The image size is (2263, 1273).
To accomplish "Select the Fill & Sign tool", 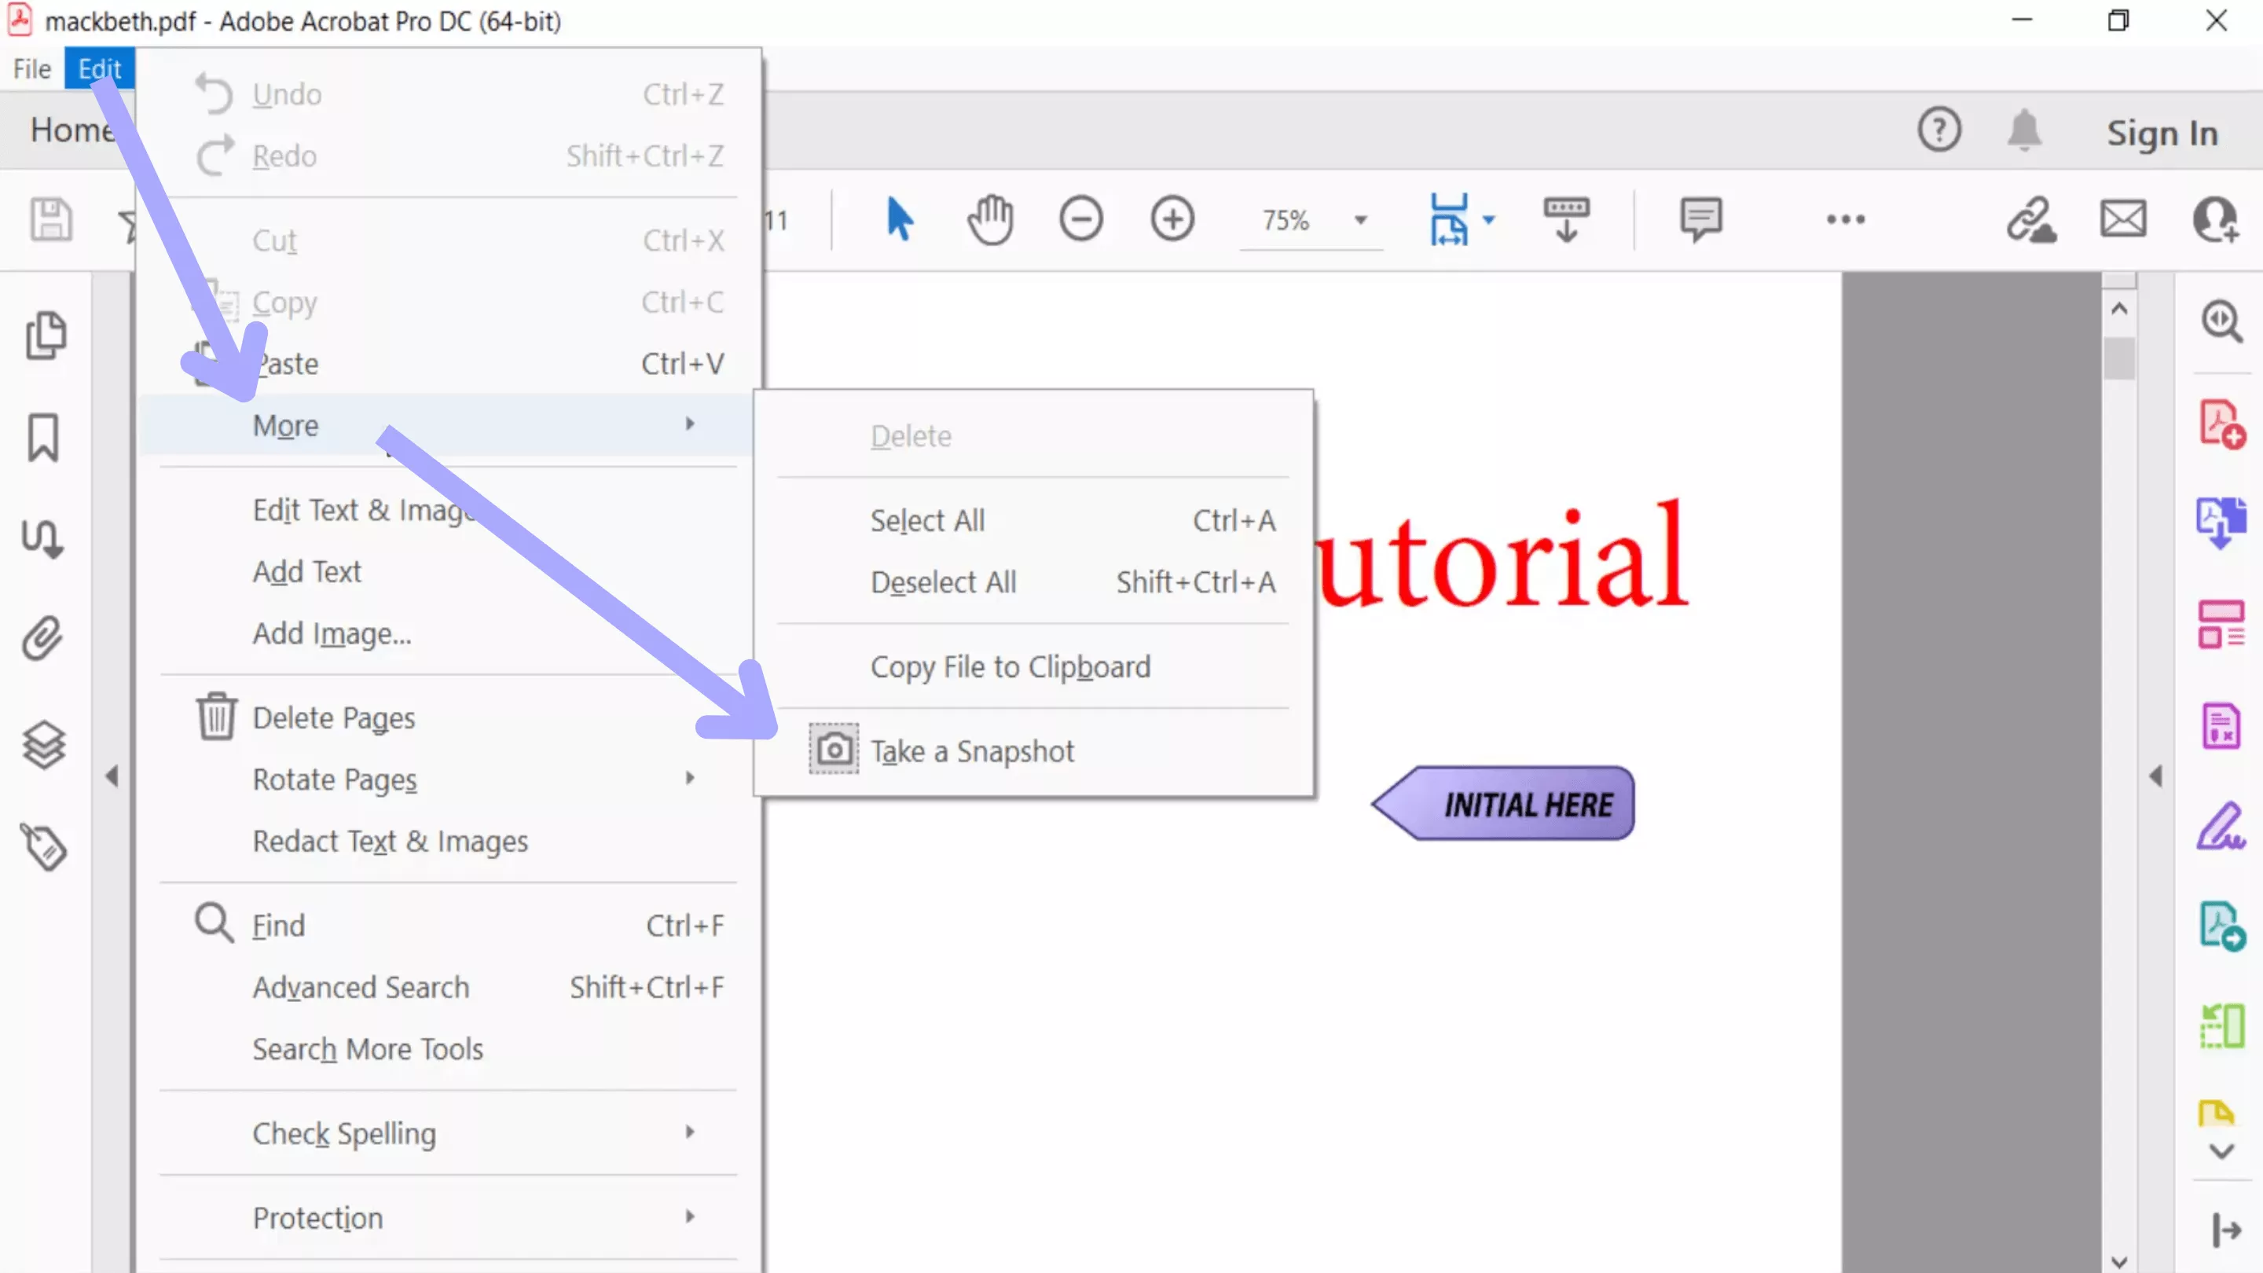I will (x=2223, y=826).
